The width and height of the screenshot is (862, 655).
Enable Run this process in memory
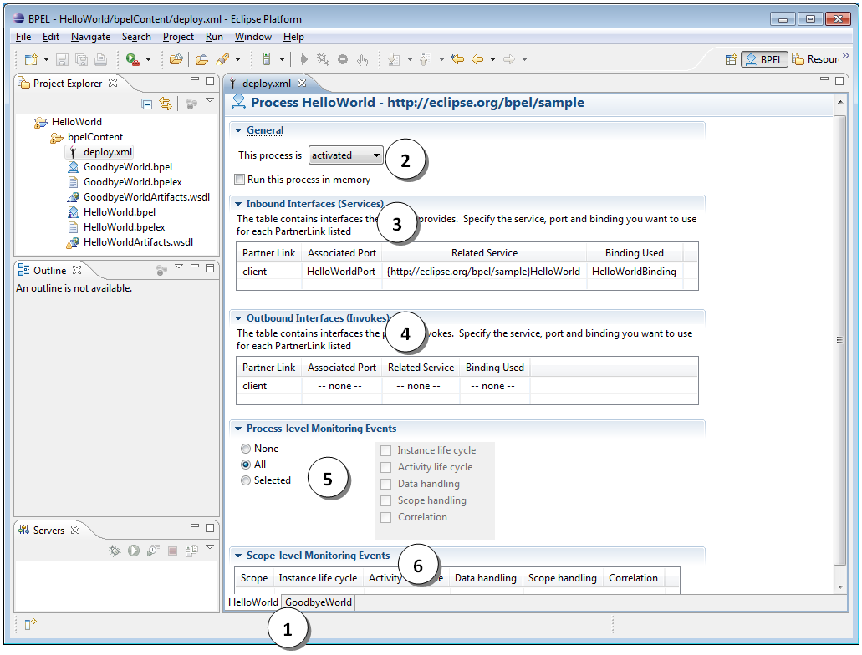coord(240,179)
